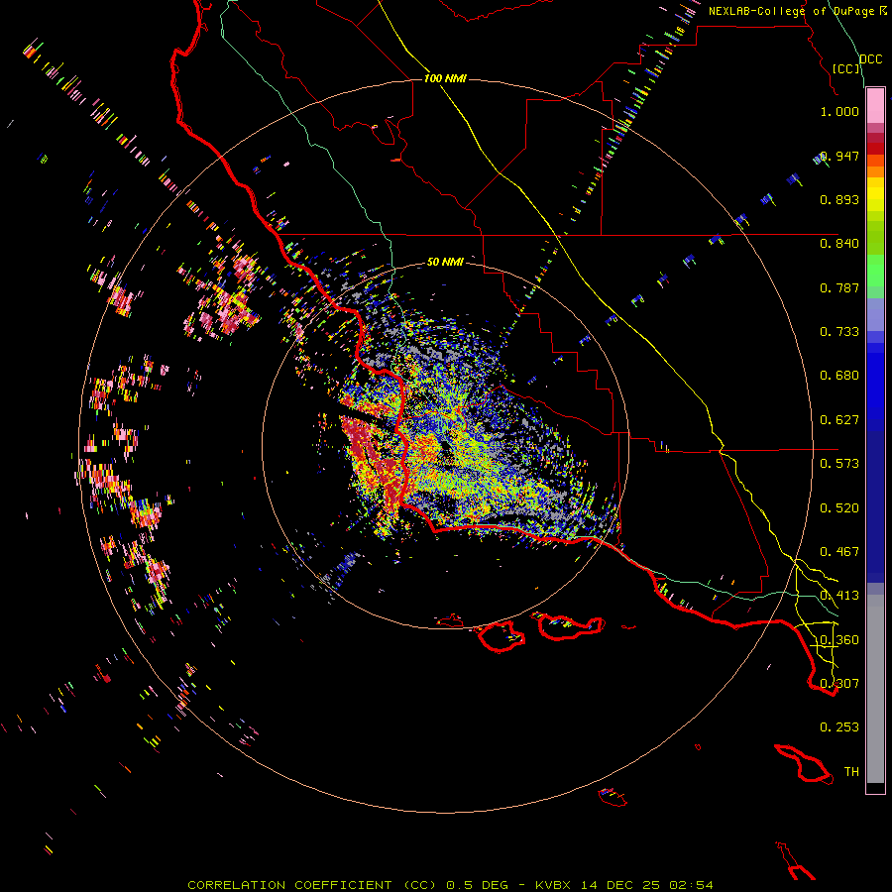Viewport: 892px width, 892px height.
Task: Click the 0.413 scale value
Action: coord(839,596)
